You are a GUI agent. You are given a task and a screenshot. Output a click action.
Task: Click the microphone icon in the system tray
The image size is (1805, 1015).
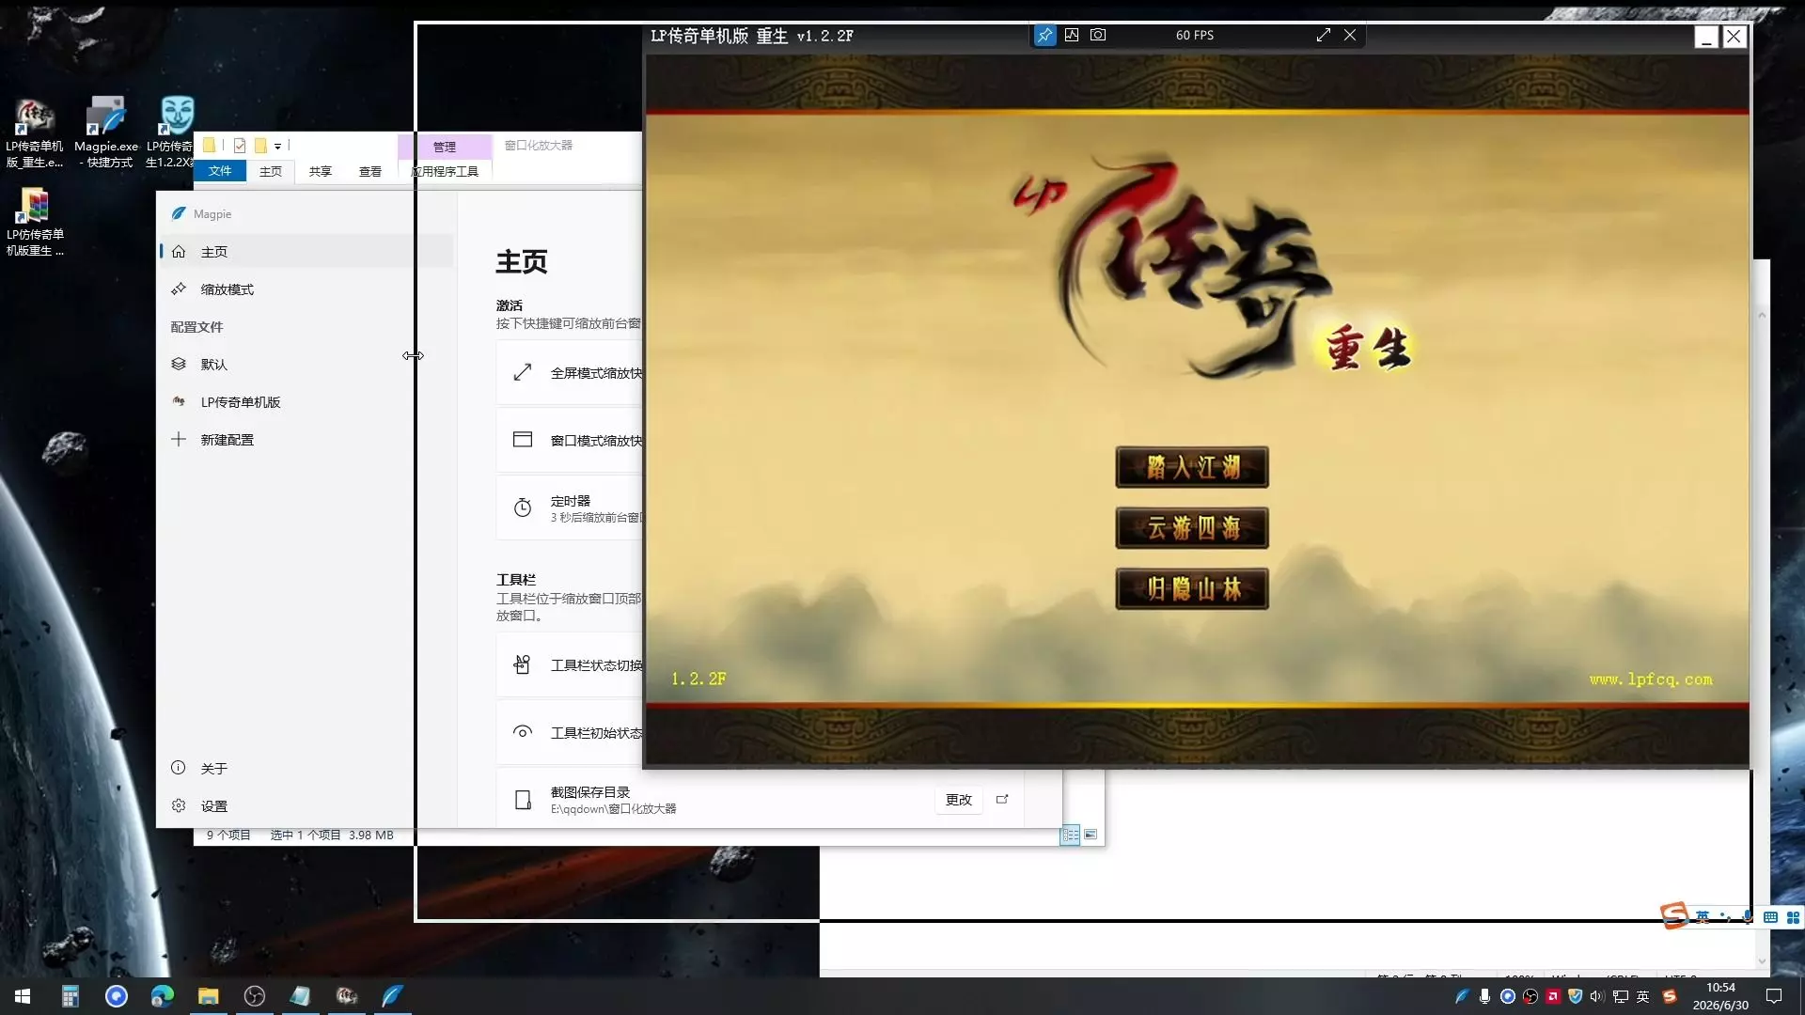1484,996
